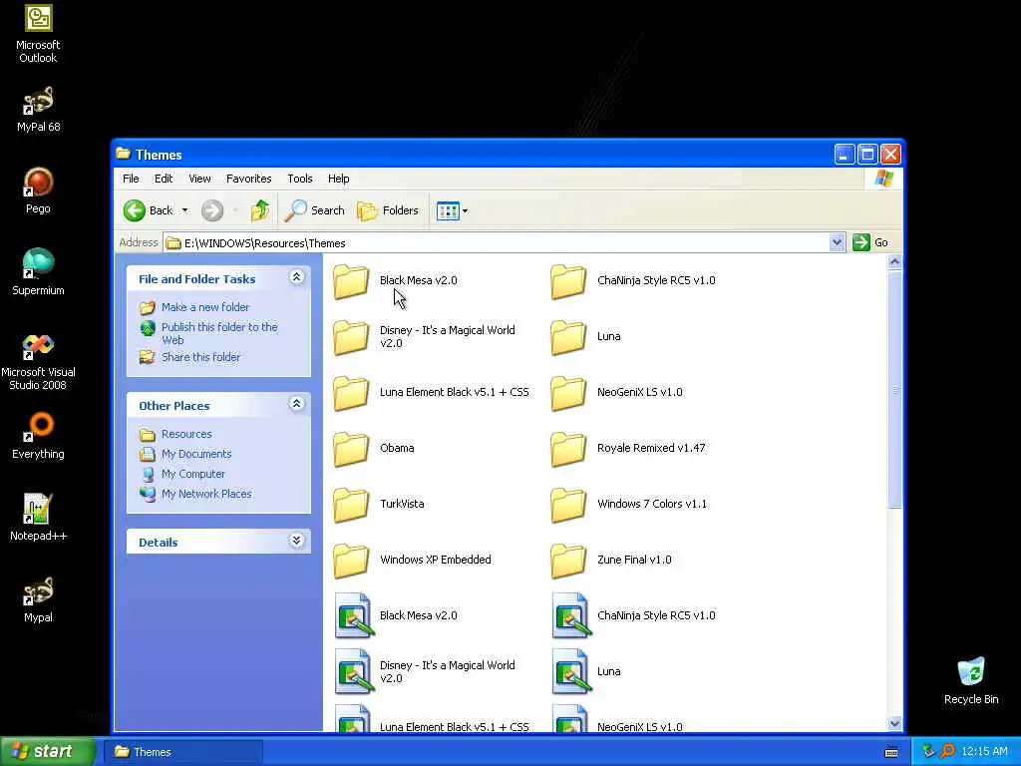Open the Favorites menu
Image resolution: width=1021 pixels, height=766 pixels.
[x=248, y=179]
